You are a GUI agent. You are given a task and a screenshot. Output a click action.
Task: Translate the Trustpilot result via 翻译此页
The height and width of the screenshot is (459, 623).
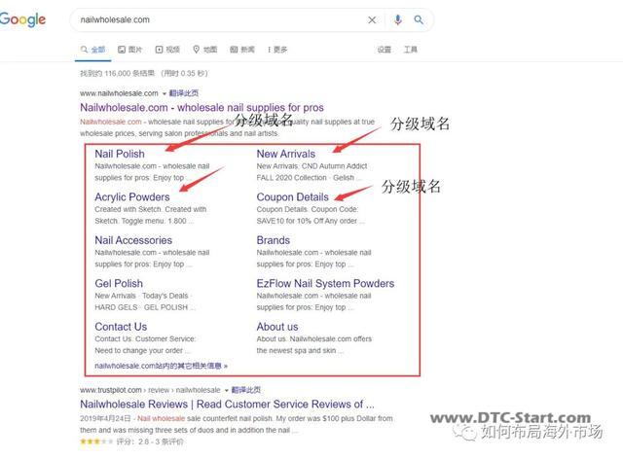[x=246, y=390]
